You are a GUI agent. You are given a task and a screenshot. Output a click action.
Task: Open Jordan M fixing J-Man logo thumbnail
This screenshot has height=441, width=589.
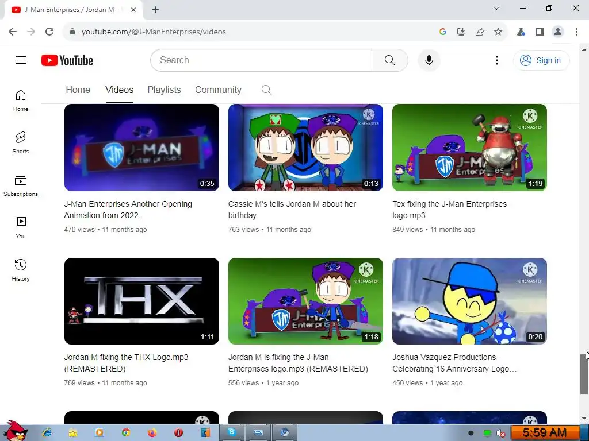click(305, 301)
